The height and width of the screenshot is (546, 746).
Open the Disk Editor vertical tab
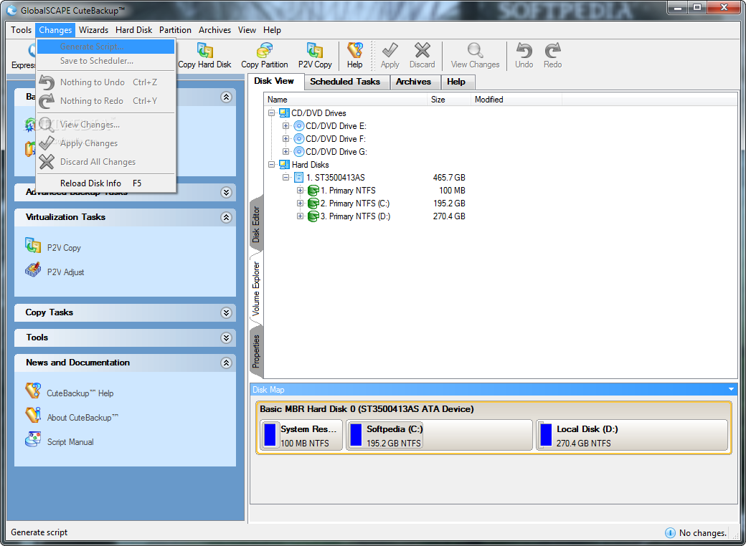pos(256,224)
